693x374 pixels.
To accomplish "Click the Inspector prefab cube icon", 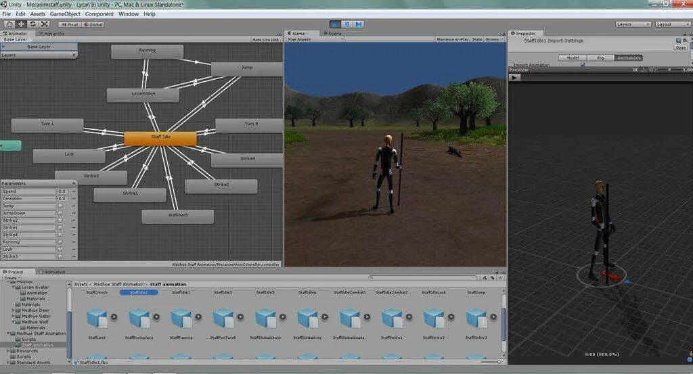I will point(678,40).
